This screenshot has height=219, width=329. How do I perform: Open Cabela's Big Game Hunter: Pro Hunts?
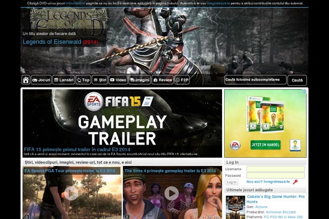point(275,199)
